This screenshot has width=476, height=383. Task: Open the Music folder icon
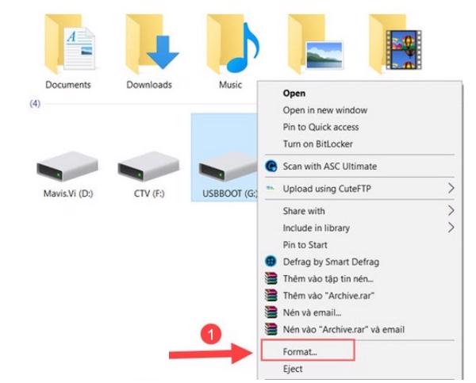232,44
